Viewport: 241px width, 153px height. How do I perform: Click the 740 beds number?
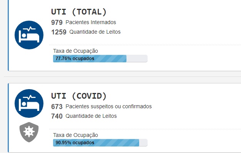pyautogui.click(x=57, y=116)
